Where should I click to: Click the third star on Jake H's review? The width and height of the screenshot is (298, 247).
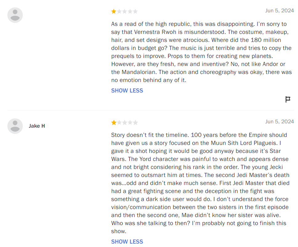[x=125, y=123]
